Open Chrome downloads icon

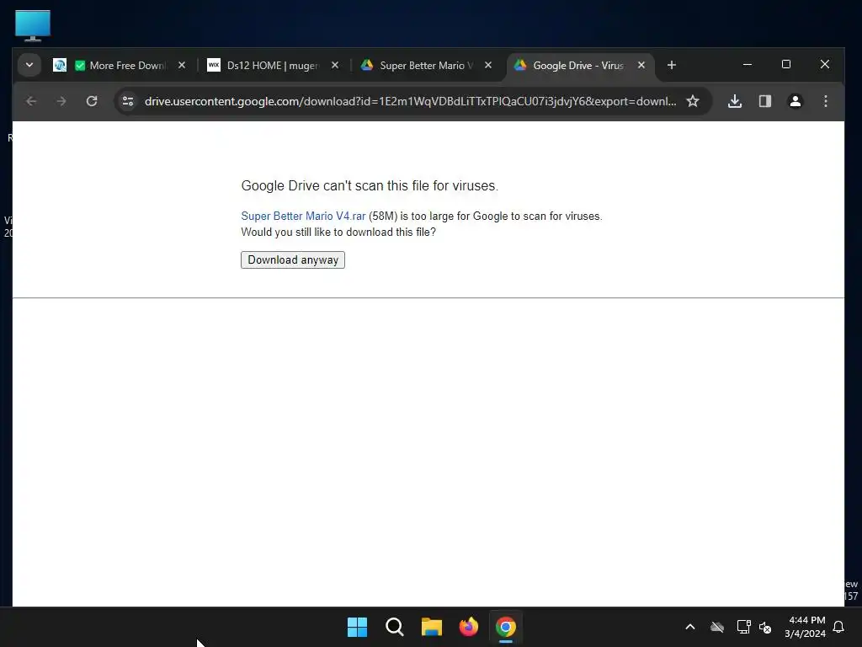[x=735, y=101]
